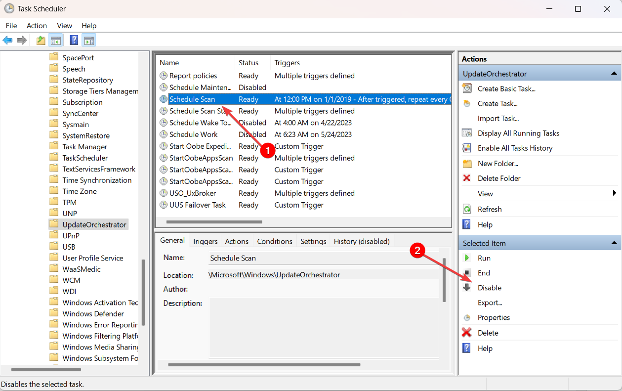Click the Up One Level folder icon
622x391 pixels.
pyautogui.click(x=41, y=41)
